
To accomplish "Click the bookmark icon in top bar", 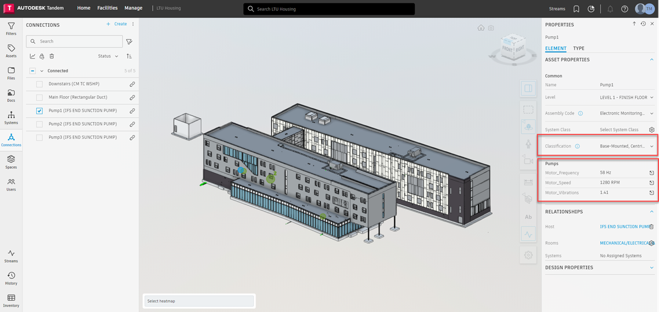I will tap(576, 9).
